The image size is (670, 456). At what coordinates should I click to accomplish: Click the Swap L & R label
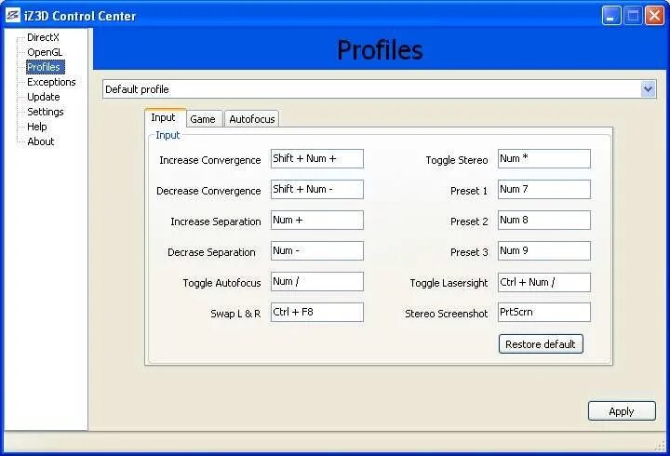coord(235,314)
